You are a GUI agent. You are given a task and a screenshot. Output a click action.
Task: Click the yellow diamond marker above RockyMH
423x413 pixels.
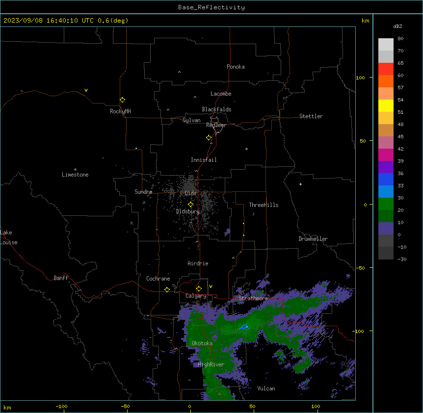(x=122, y=100)
